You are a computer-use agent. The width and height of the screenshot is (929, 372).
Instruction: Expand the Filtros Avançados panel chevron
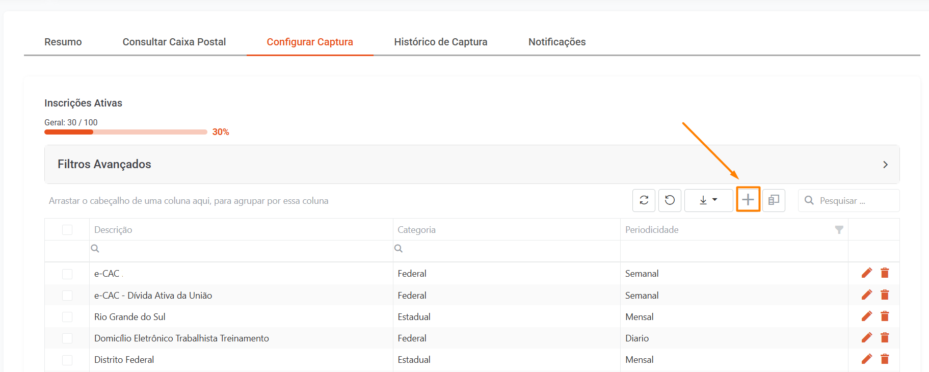885,165
